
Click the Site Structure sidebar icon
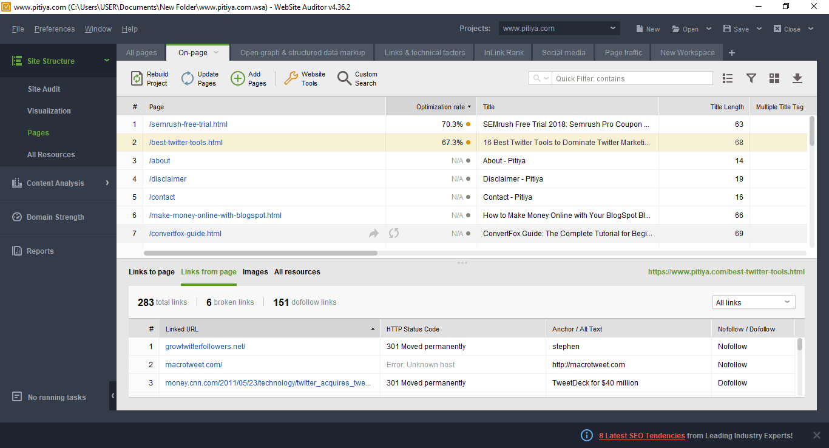click(x=17, y=61)
